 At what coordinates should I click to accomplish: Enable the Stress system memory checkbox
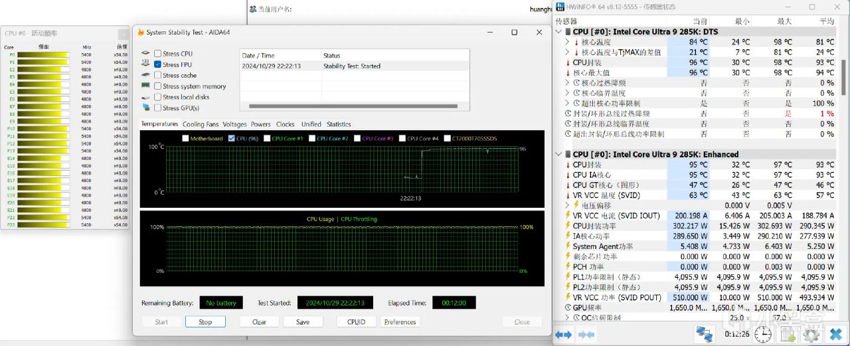point(157,86)
